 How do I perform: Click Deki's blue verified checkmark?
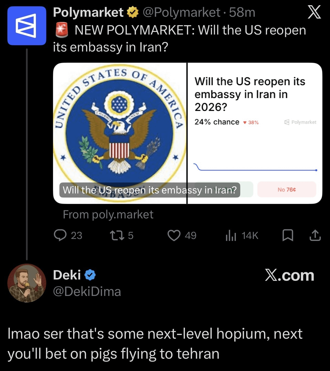coord(90,275)
